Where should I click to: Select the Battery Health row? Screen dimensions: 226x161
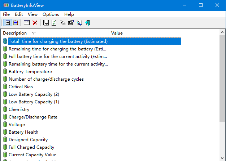(23, 132)
